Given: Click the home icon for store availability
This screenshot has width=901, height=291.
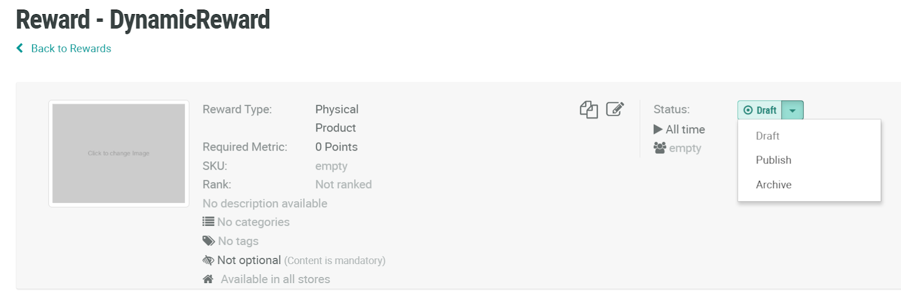Looking at the screenshot, I should tap(208, 279).
